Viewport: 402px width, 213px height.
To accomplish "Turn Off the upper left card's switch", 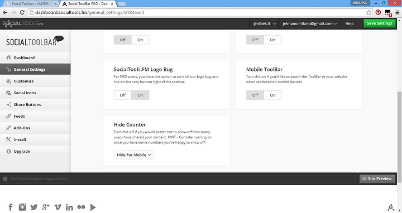I will pos(122,40).
